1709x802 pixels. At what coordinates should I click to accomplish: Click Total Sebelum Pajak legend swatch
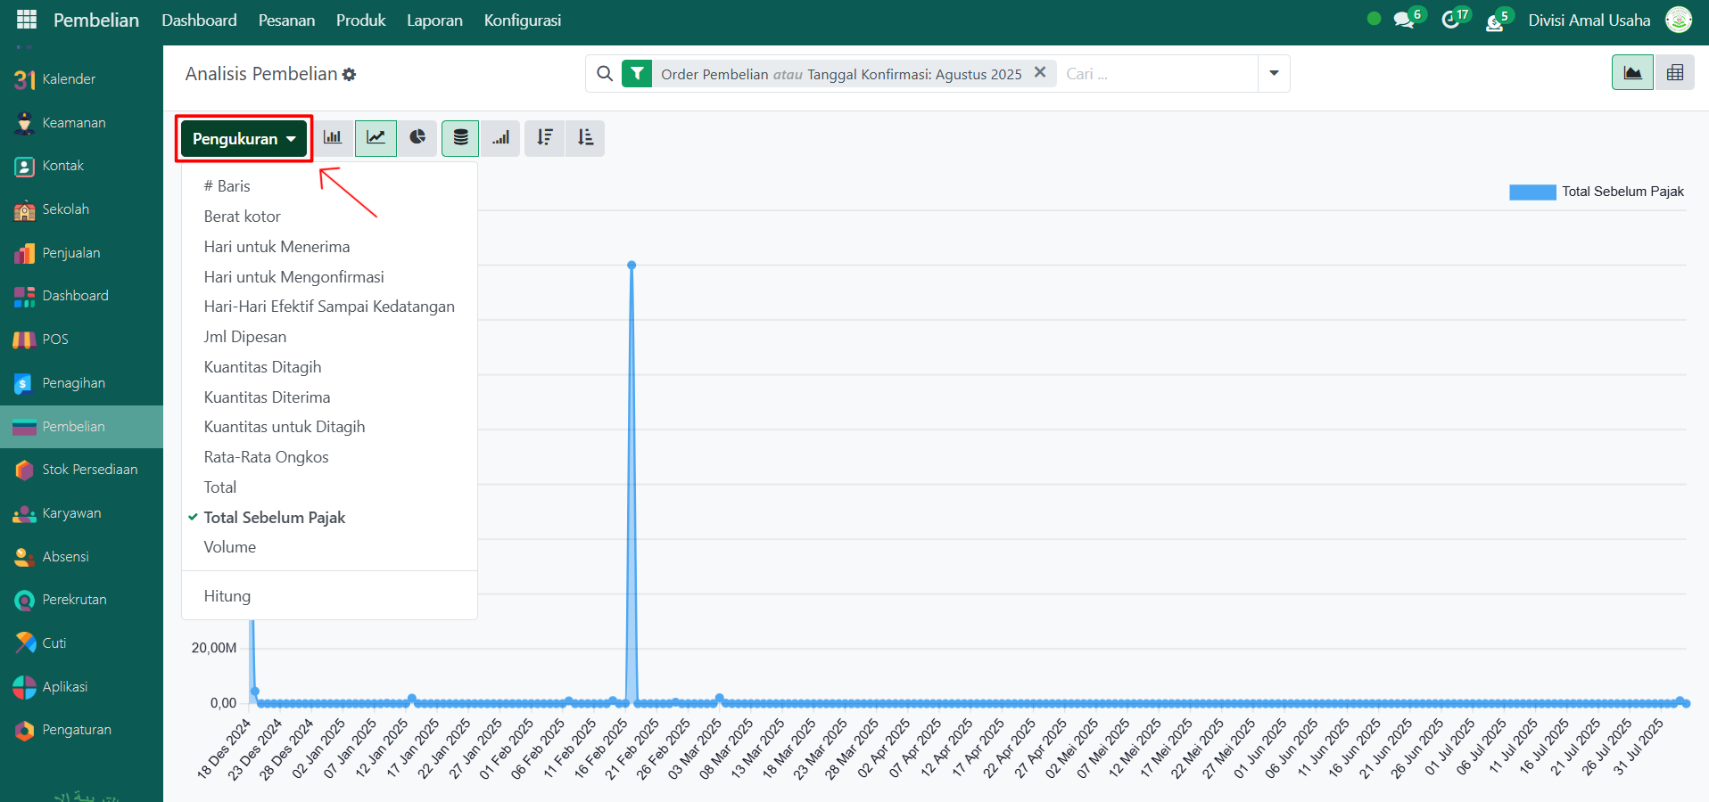(x=1531, y=192)
